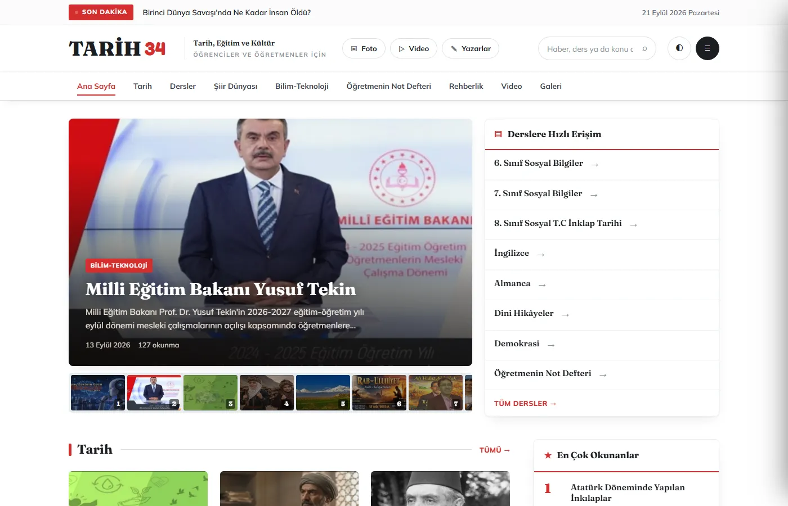Open the Galeri menu item

551,86
